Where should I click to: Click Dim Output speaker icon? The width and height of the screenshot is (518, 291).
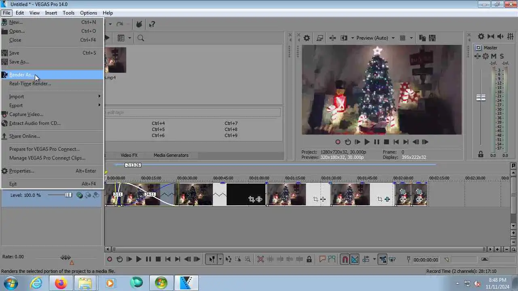[501, 36]
